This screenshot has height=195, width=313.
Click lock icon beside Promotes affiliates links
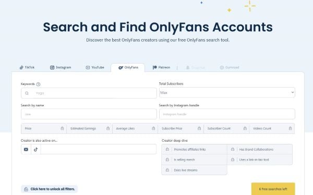[167, 149]
